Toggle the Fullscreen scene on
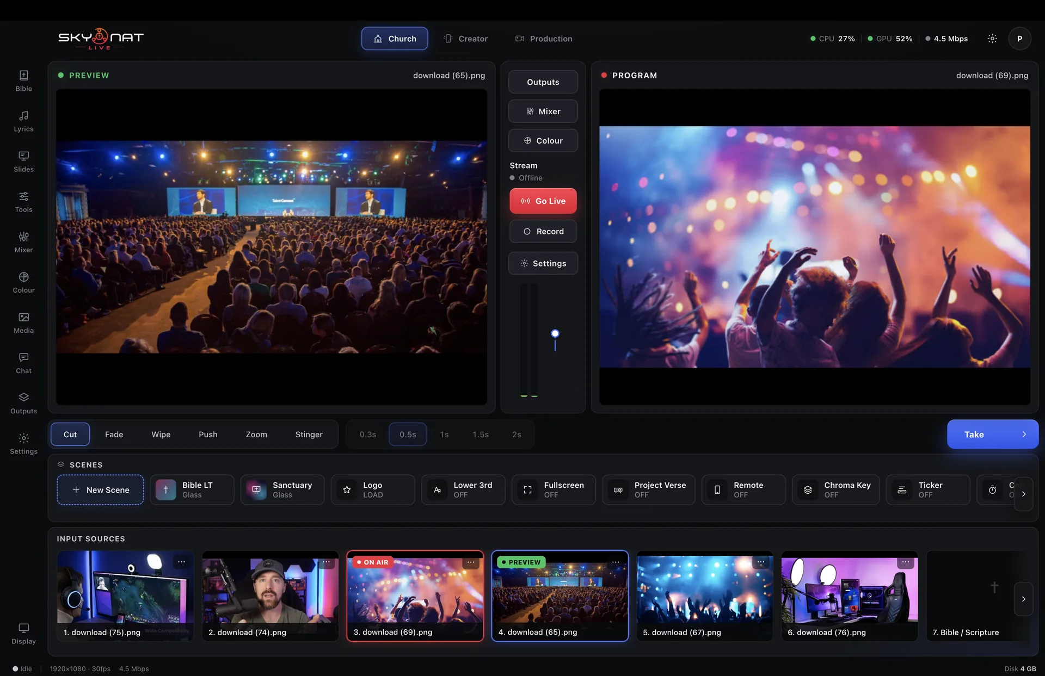Image resolution: width=1045 pixels, height=676 pixels. pyautogui.click(x=554, y=489)
